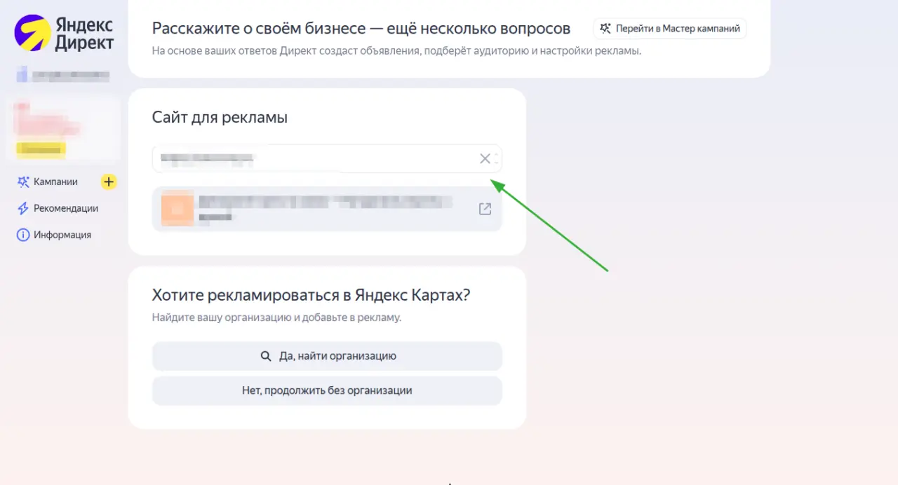Click the Яндекс Директ logo
Screen dimensions: 898x485
coord(64,33)
